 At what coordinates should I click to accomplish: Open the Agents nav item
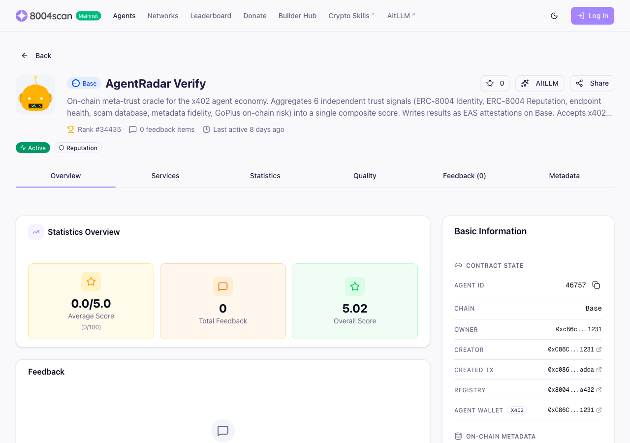click(124, 16)
